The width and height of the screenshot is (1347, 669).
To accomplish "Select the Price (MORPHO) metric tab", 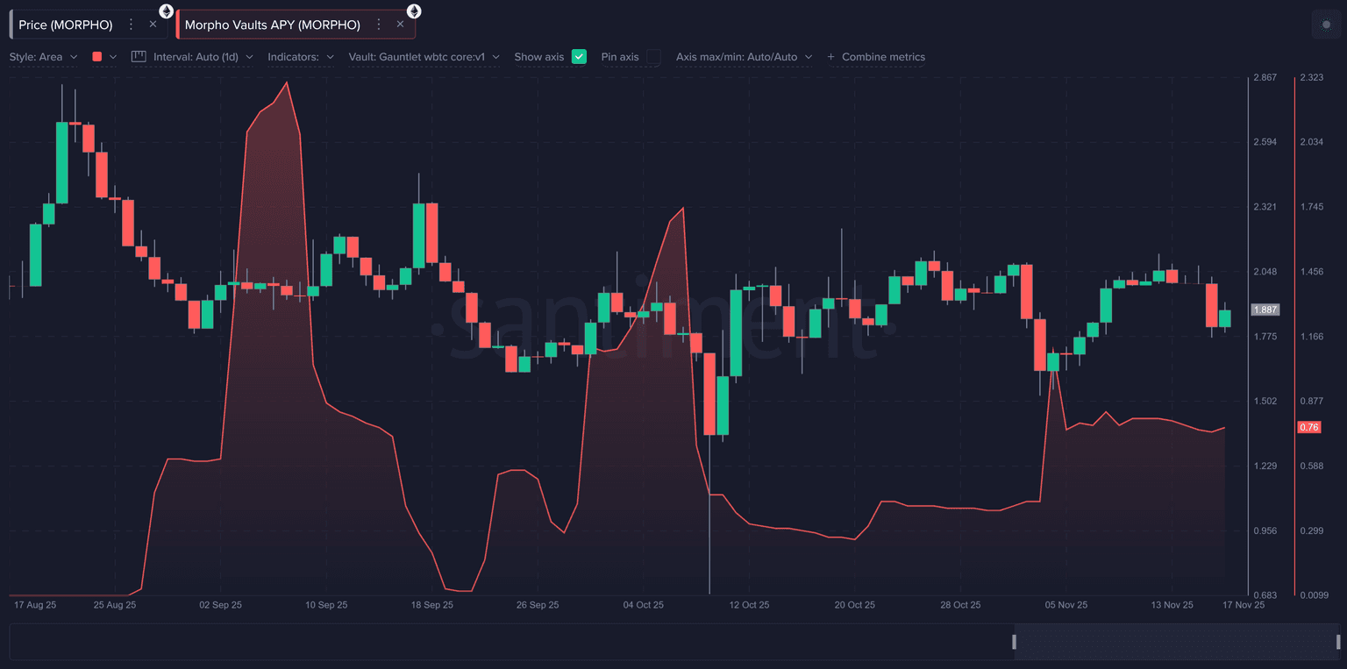I will point(66,25).
